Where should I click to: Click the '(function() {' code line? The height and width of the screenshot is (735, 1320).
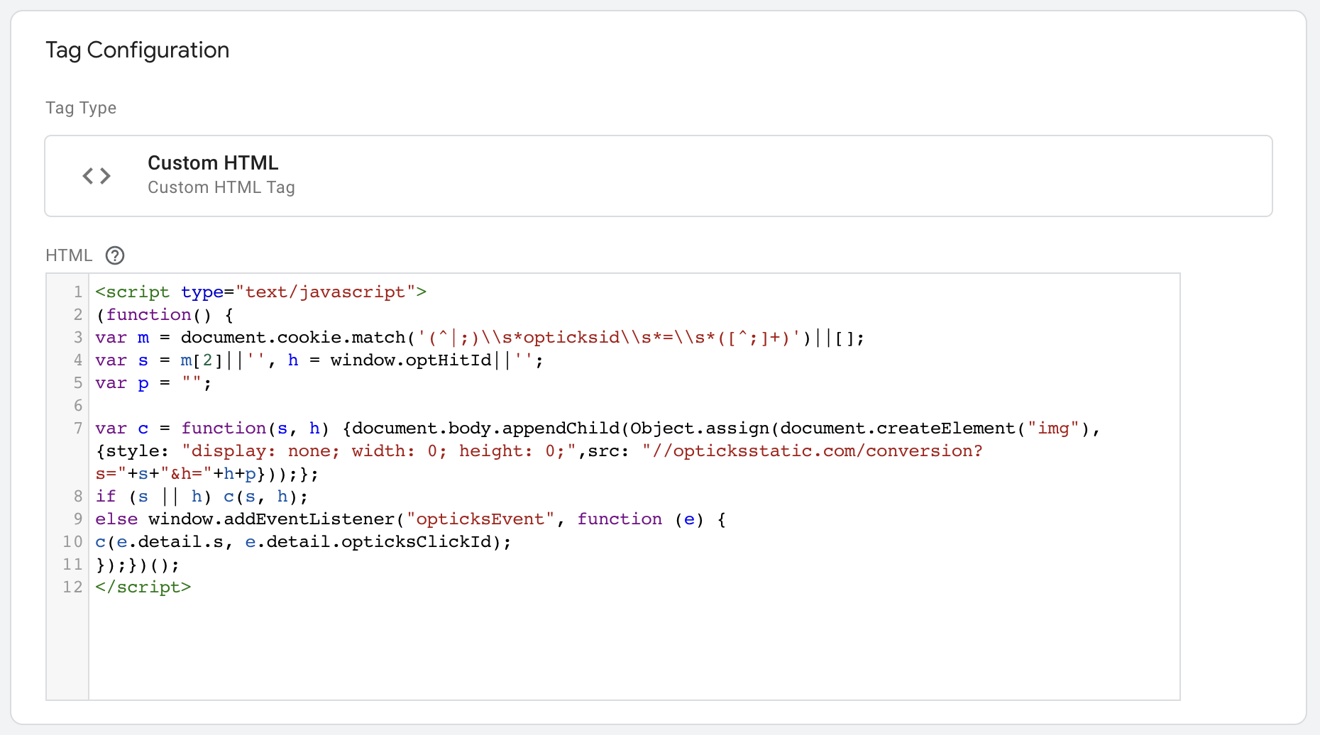coord(165,314)
